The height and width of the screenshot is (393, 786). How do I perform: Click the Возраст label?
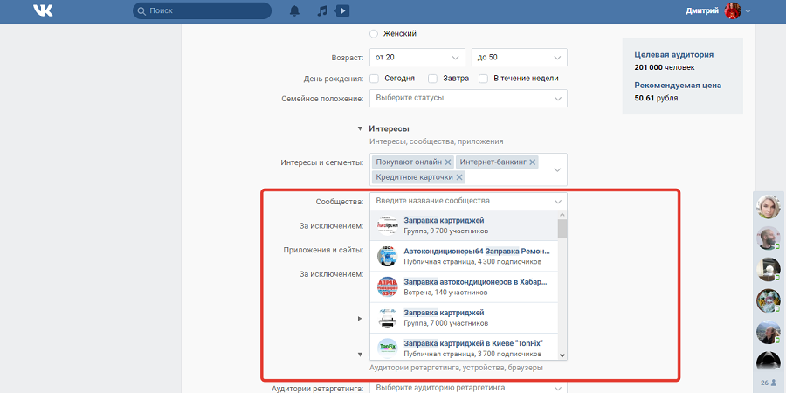coord(347,58)
